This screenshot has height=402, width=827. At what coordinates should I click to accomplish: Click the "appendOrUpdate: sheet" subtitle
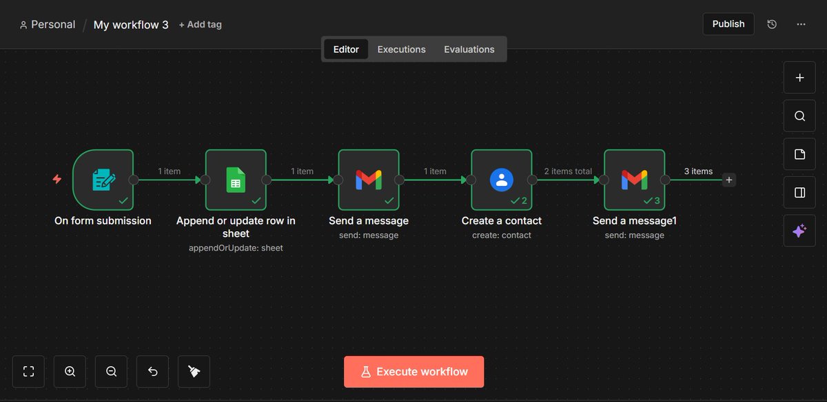pos(236,248)
